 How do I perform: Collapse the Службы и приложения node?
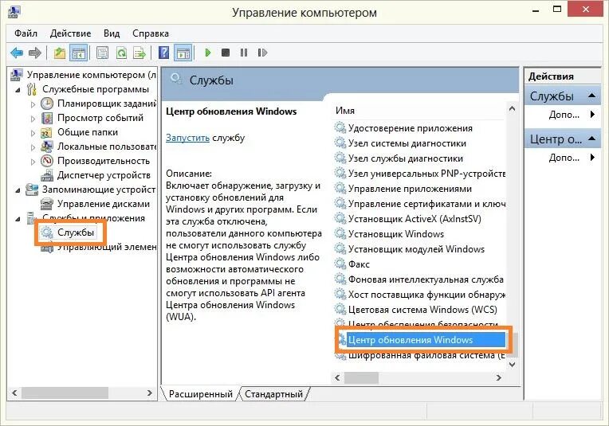pos(18,219)
